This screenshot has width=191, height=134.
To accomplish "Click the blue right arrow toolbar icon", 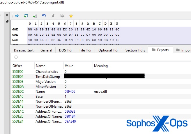I will coord(17,16).
